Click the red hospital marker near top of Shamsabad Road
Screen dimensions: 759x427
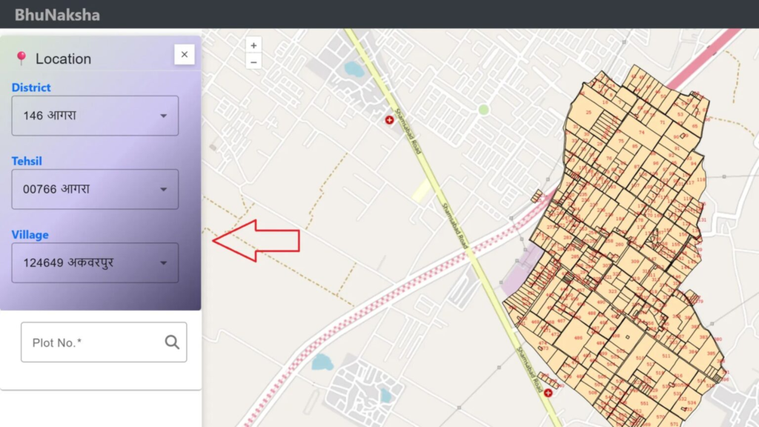click(389, 119)
